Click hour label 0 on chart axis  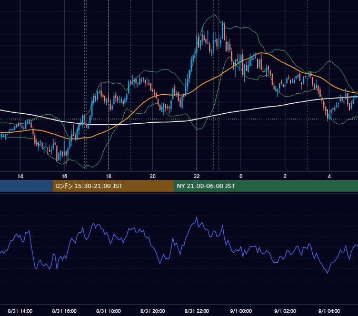pyautogui.click(x=241, y=176)
